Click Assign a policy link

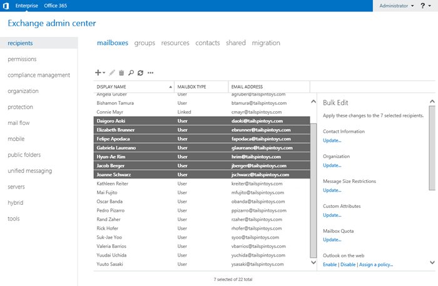point(375,265)
